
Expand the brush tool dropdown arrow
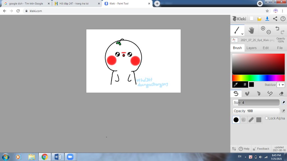point(242,34)
